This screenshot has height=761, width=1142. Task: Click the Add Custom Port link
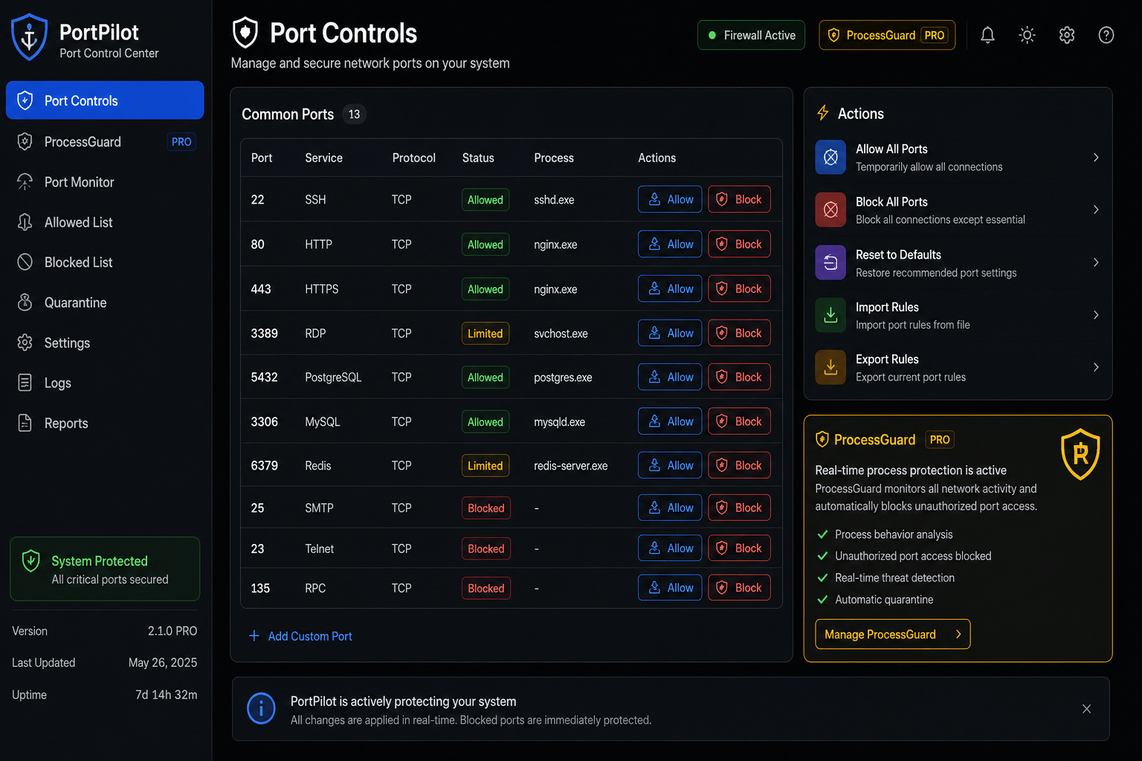tap(300, 636)
